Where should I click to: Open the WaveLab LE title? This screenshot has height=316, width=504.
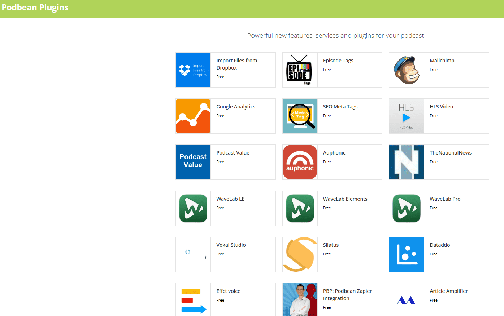pyautogui.click(x=230, y=199)
